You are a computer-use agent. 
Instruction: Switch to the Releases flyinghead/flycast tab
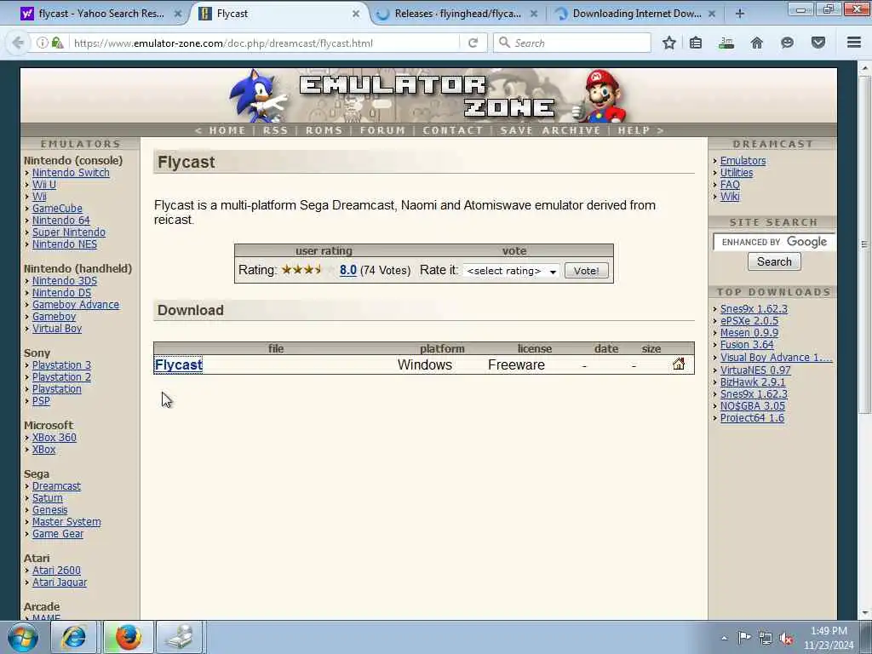pos(457,14)
